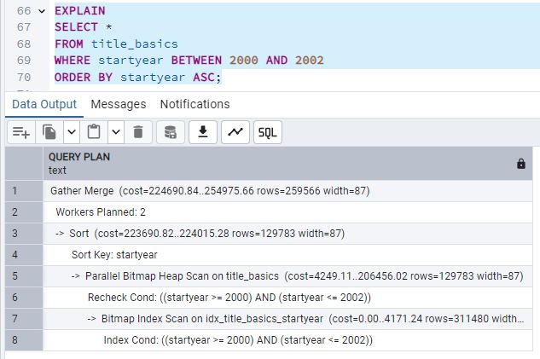Expand the paste options dropdown arrow
The width and height of the screenshot is (540, 359).
(115, 132)
